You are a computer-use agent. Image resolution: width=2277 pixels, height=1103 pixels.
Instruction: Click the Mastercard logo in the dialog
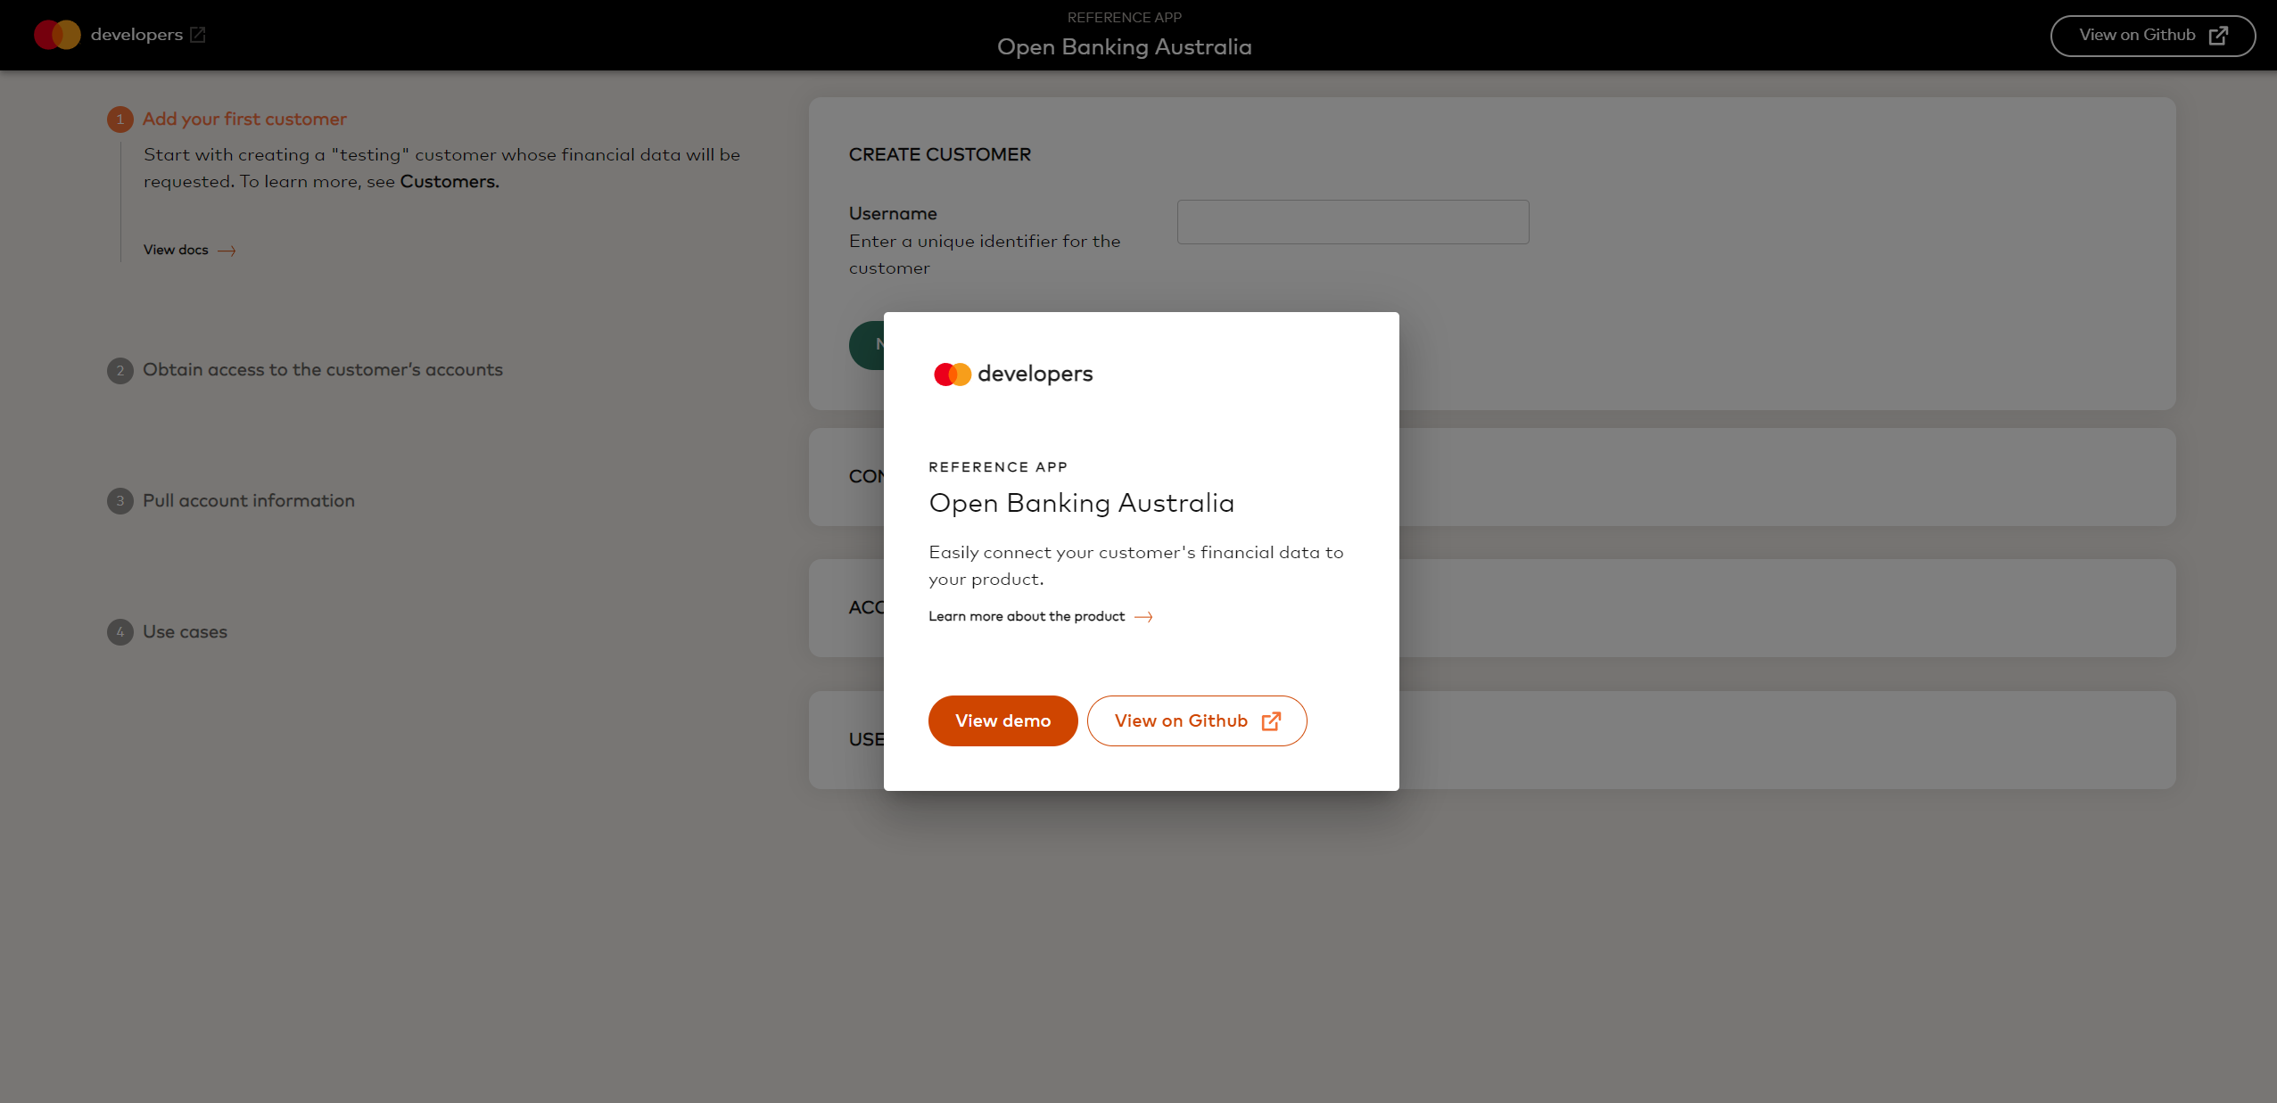[x=952, y=375]
